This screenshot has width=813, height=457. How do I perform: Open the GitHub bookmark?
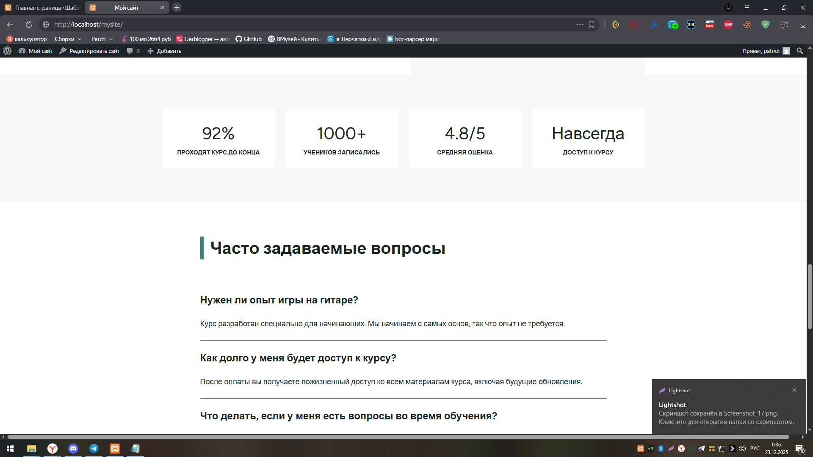pos(249,39)
